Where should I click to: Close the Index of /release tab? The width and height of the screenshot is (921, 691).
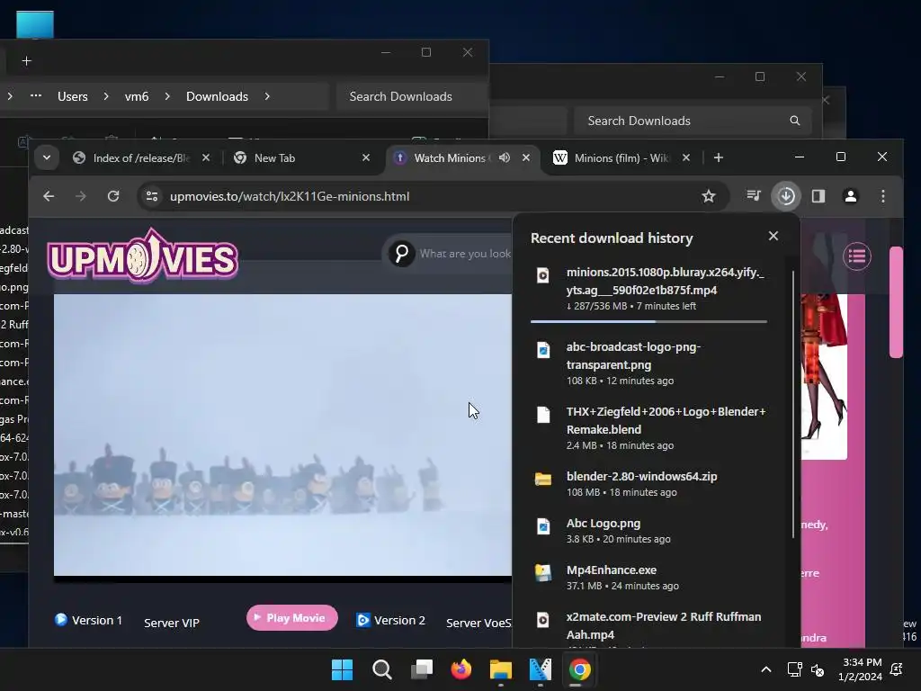click(x=206, y=157)
